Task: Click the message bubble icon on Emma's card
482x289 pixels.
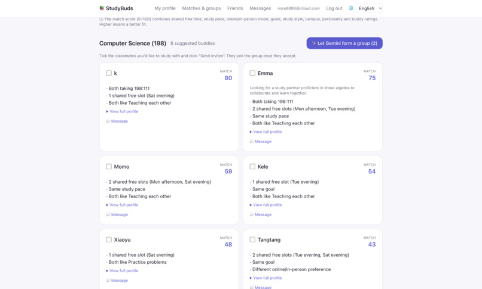Action: tap(251, 141)
